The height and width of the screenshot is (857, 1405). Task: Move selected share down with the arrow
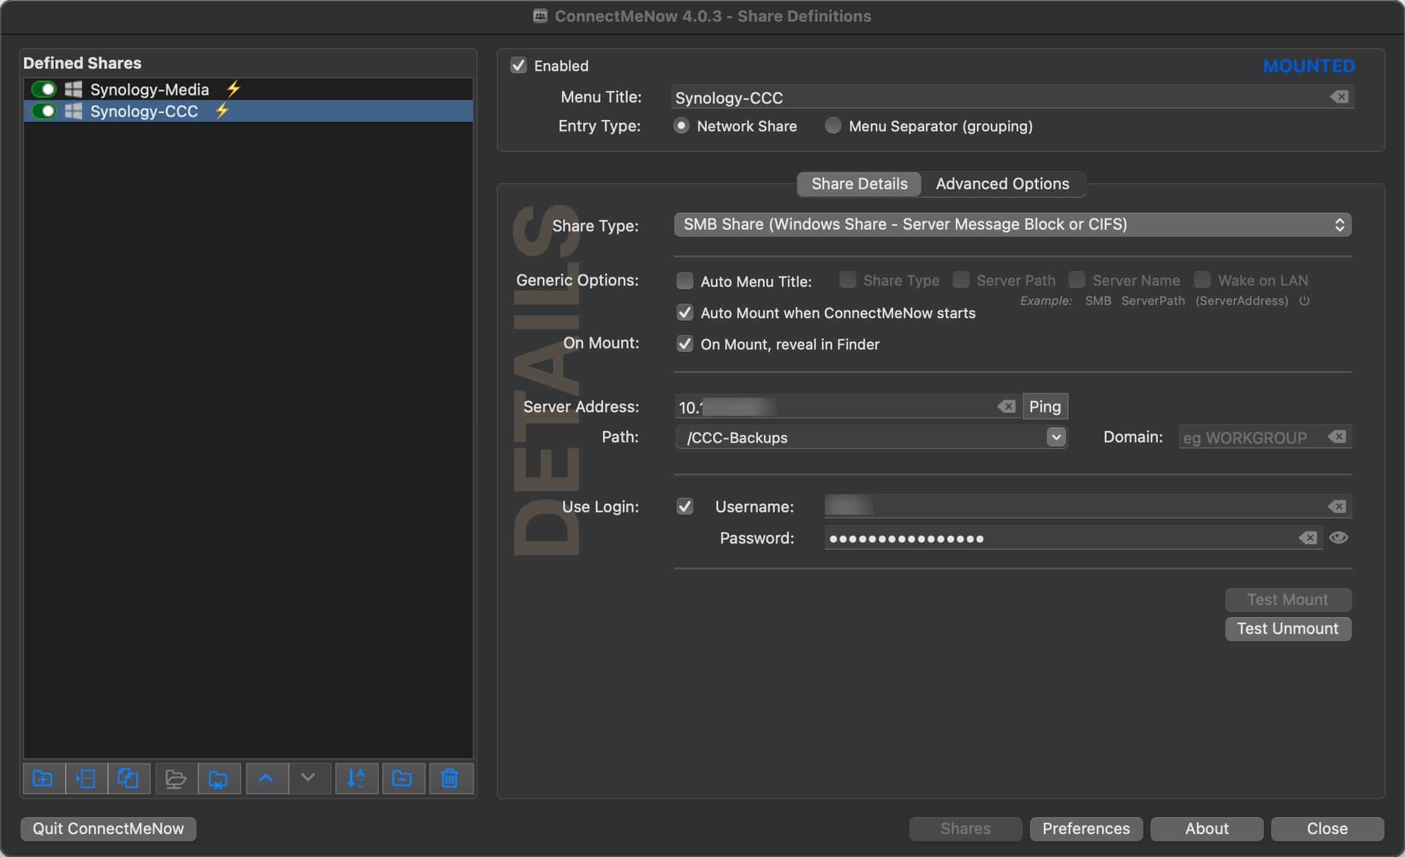tap(309, 779)
